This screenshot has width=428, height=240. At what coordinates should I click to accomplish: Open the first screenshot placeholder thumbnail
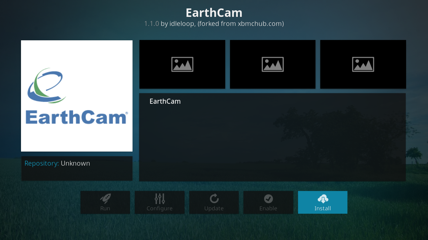coord(182,64)
